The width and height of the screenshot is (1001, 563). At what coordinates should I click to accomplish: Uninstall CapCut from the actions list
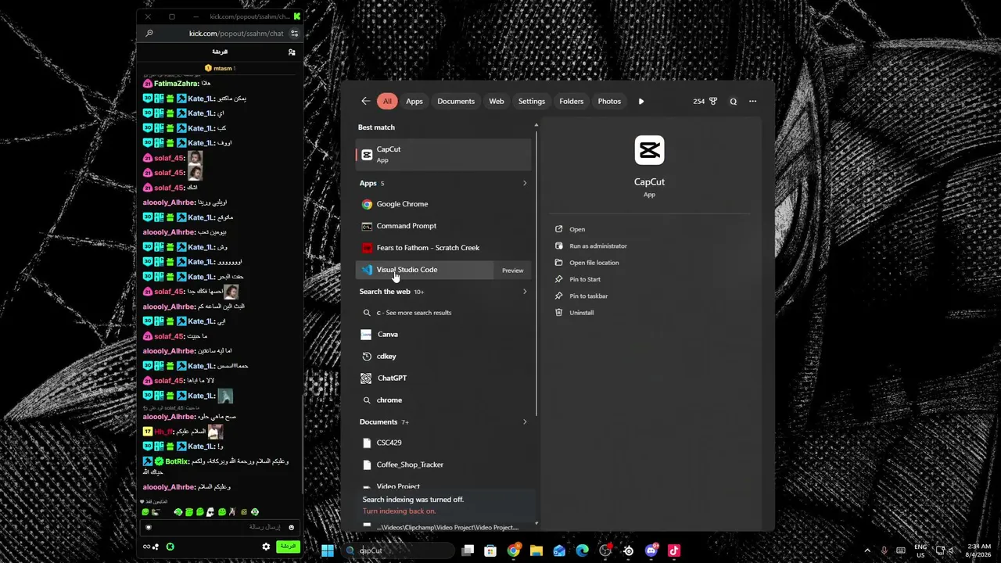click(x=582, y=313)
